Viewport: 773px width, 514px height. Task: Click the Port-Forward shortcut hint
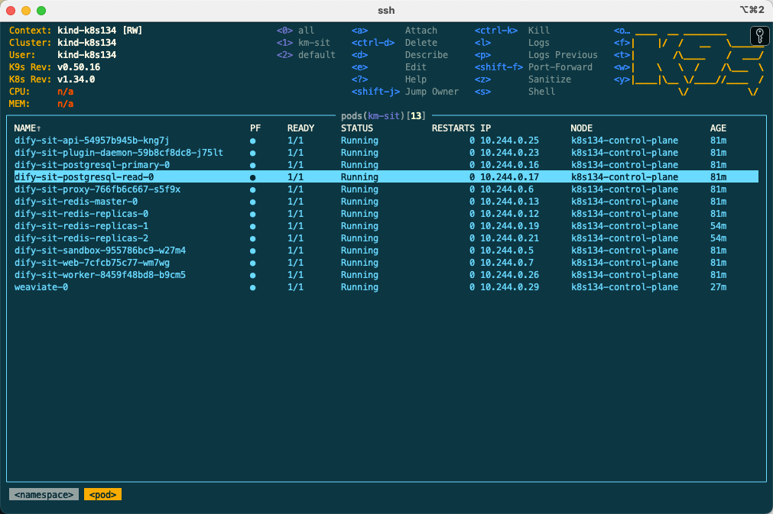(560, 67)
